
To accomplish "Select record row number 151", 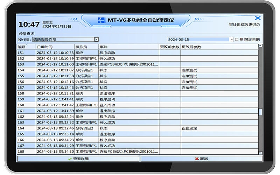I will pos(21,52).
